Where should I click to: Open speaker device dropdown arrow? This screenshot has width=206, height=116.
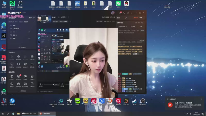pyautogui.click(x=64, y=84)
